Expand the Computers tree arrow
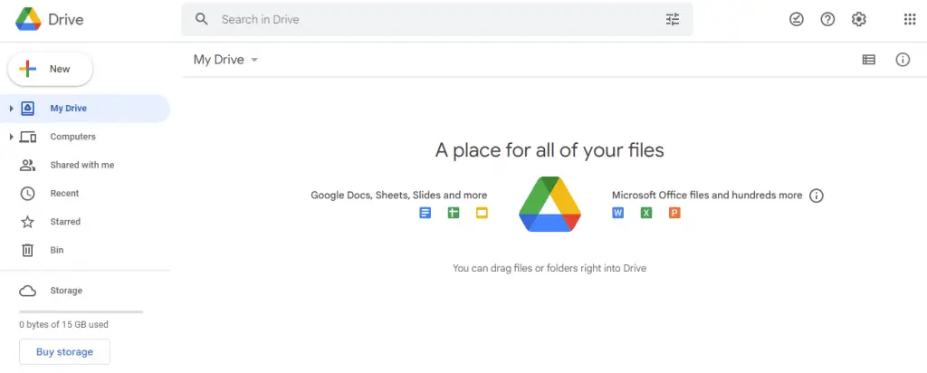Screen dimensions: 927x373 pos(11,137)
